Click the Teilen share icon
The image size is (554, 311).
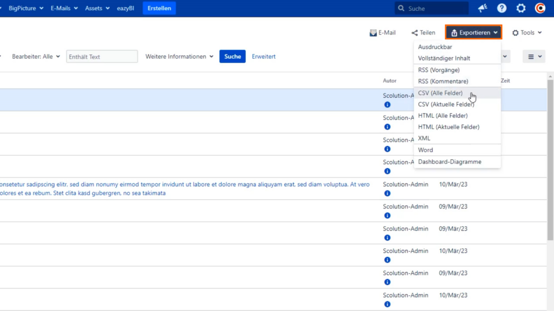click(414, 32)
